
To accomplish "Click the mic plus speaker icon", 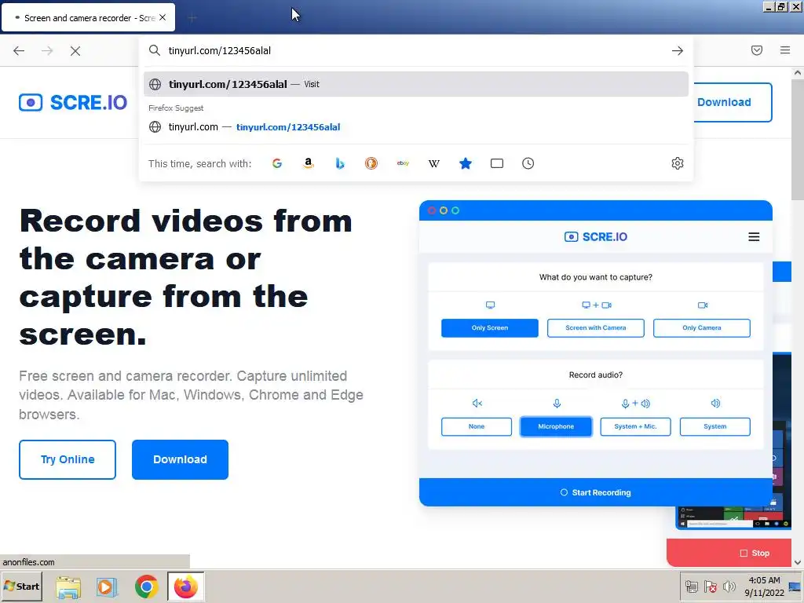I will pos(635,404).
